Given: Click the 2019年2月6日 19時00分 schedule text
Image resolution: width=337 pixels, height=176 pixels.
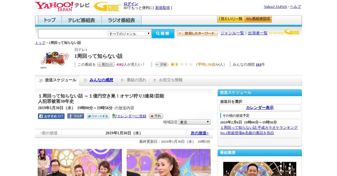Looking at the screenshot, I should pos(249,122).
